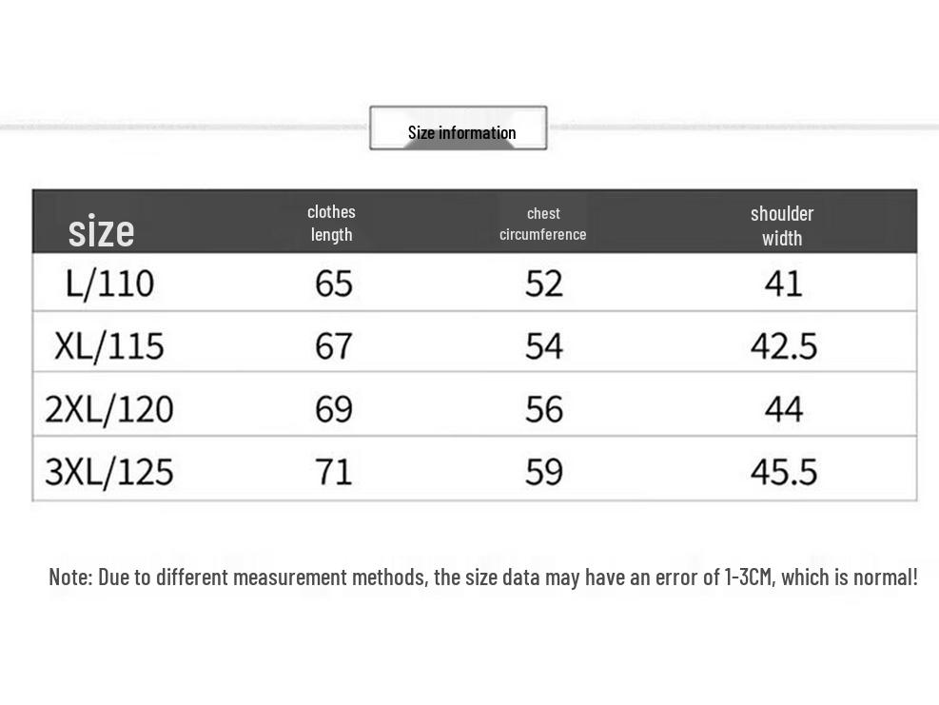Viewport: 939px width, 705px height.
Task: Click clothes length value 67
Action: (334, 346)
